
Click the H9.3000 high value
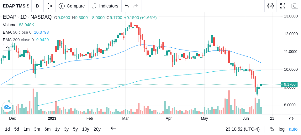pyautogui.click(x=80, y=18)
